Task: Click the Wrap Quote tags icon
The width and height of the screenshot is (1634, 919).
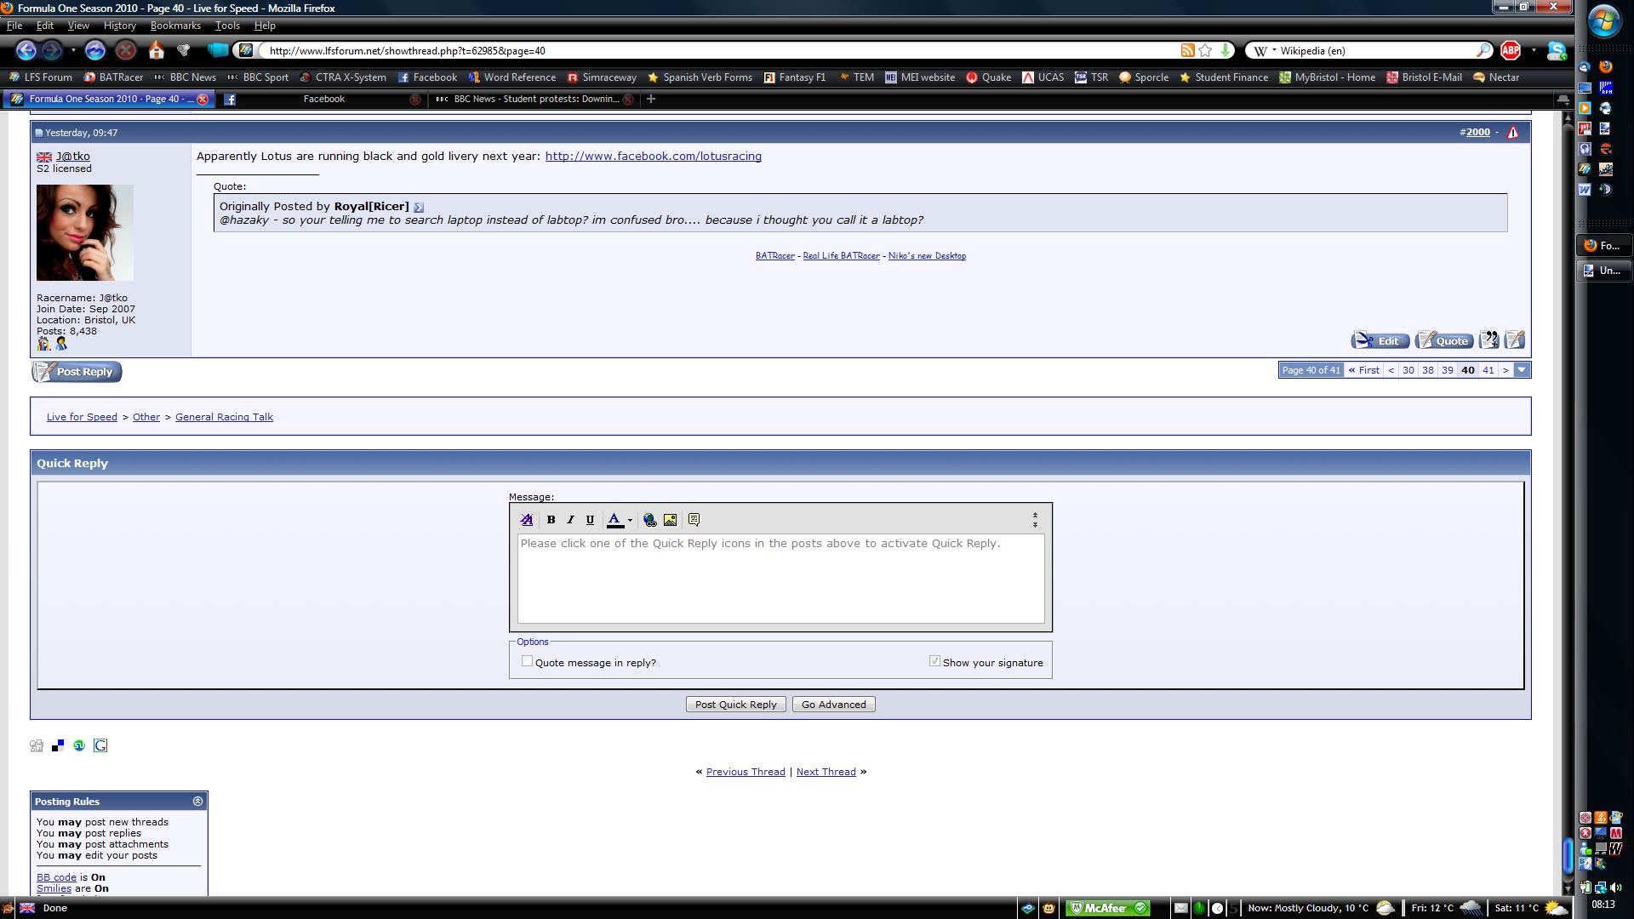Action: click(x=694, y=520)
